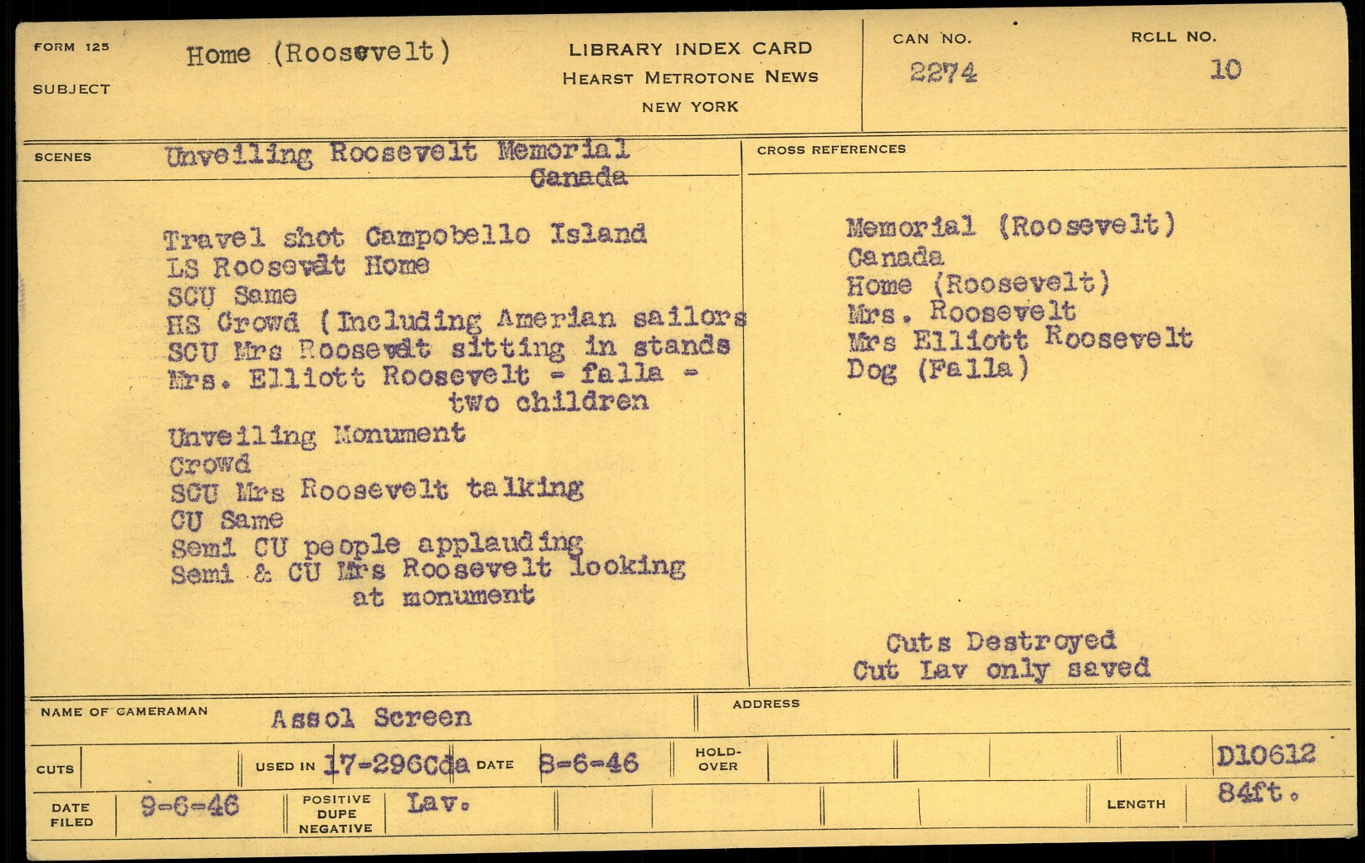Click the 'Canada' cross reference entry
Screen dimensions: 1365x863
895,257
